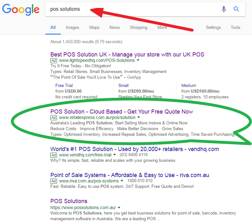Click the Ad badge beside lightspeedhq URL
This screenshot has height=224, width=252.
click(54, 61)
